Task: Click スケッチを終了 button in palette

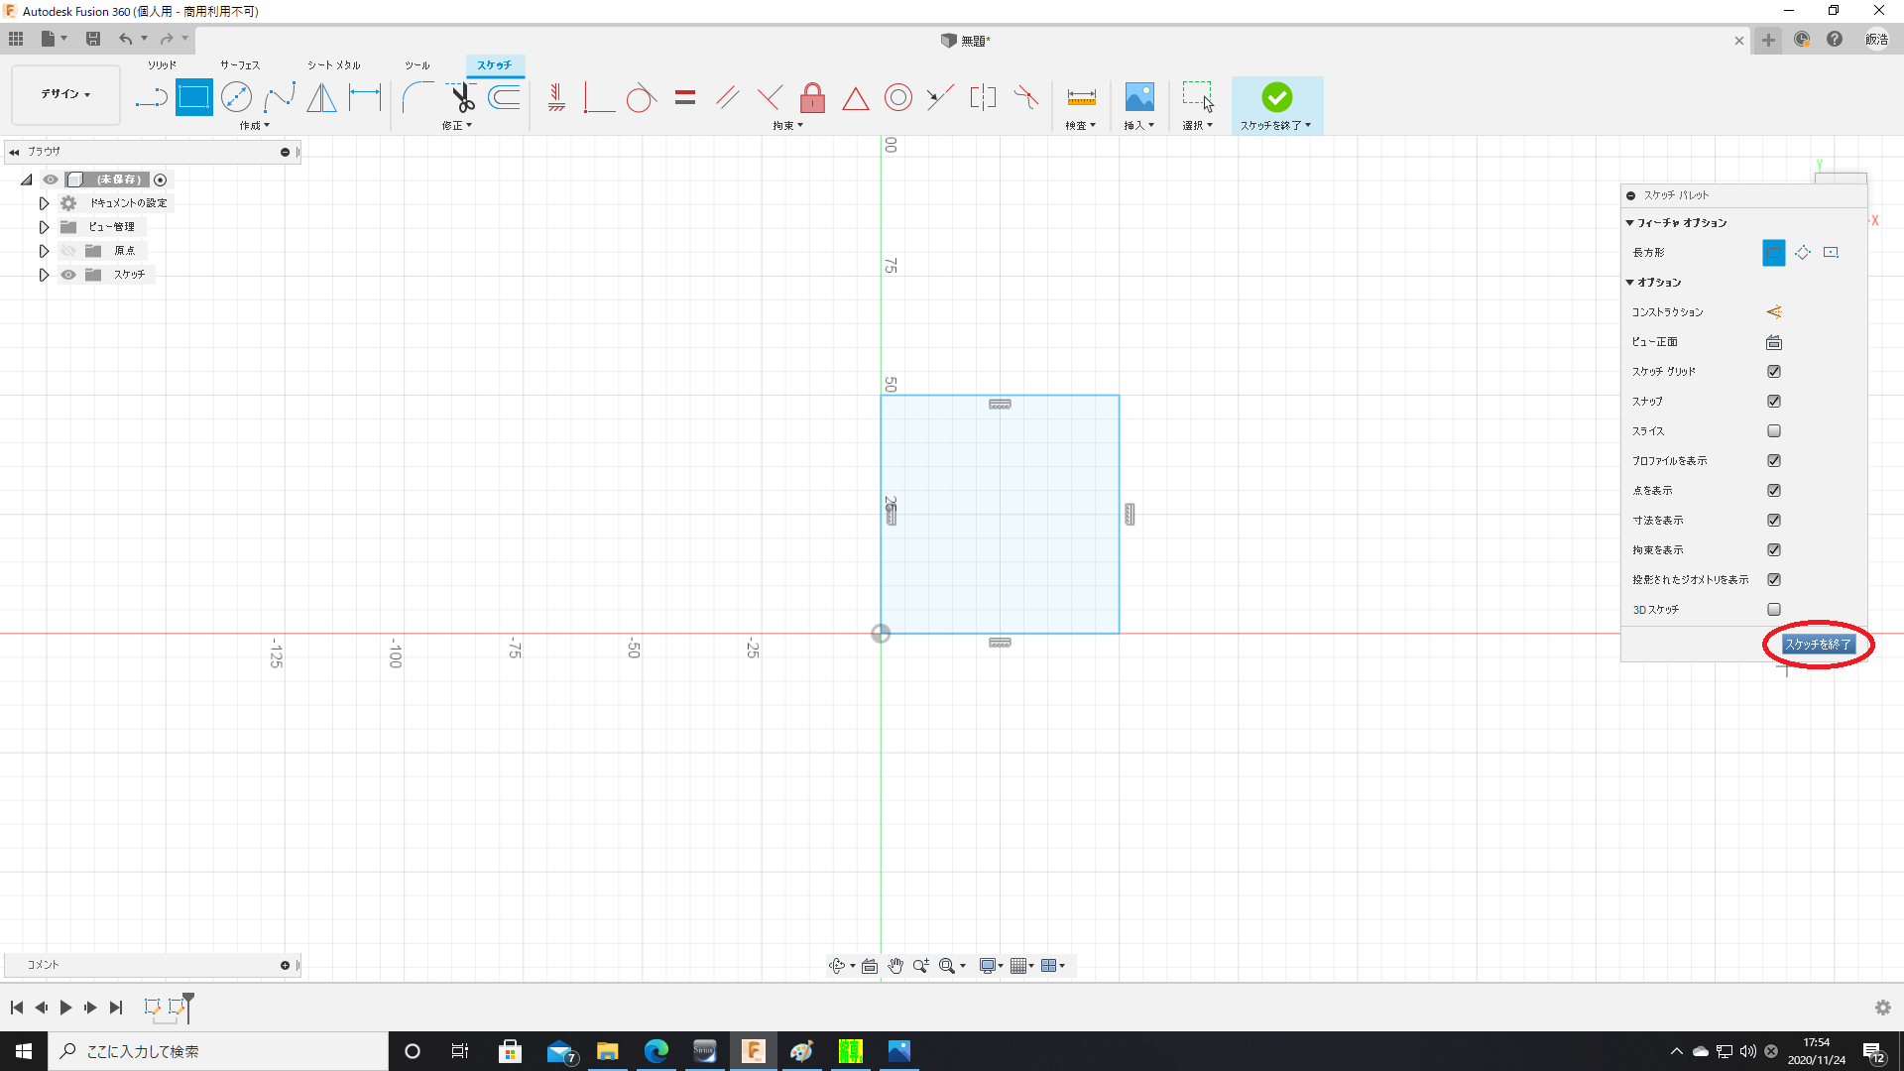Action: point(1817,645)
